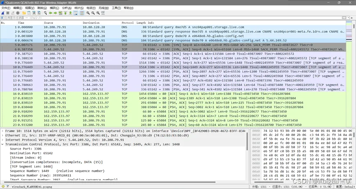Toggle autoscroll during live capture
Screen dimensions: 356x189
[76, 13]
